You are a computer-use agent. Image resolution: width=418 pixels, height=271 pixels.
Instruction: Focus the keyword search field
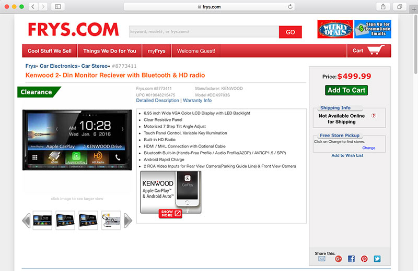tap(204, 32)
